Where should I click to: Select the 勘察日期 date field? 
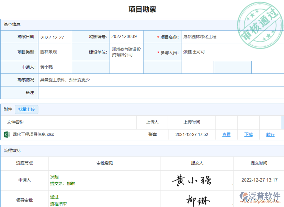[55, 37]
